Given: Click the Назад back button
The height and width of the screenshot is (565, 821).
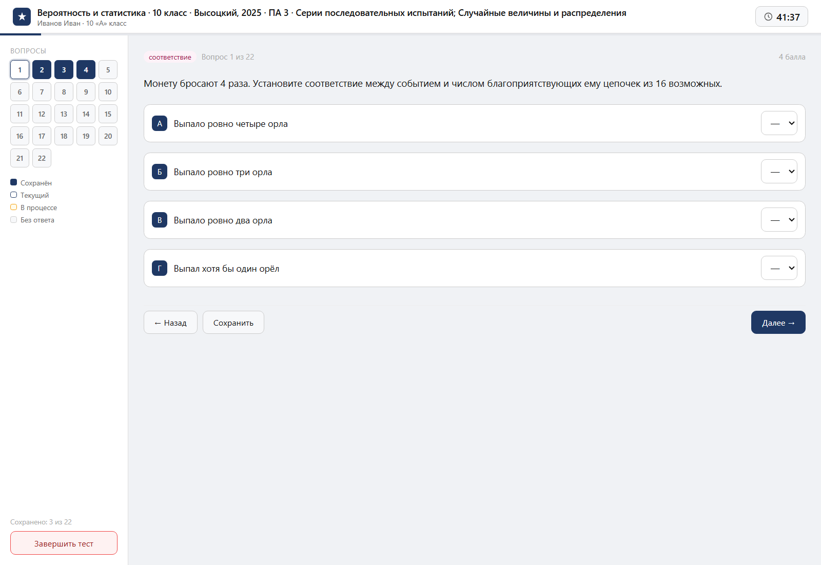Looking at the screenshot, I should coord(170,323).
